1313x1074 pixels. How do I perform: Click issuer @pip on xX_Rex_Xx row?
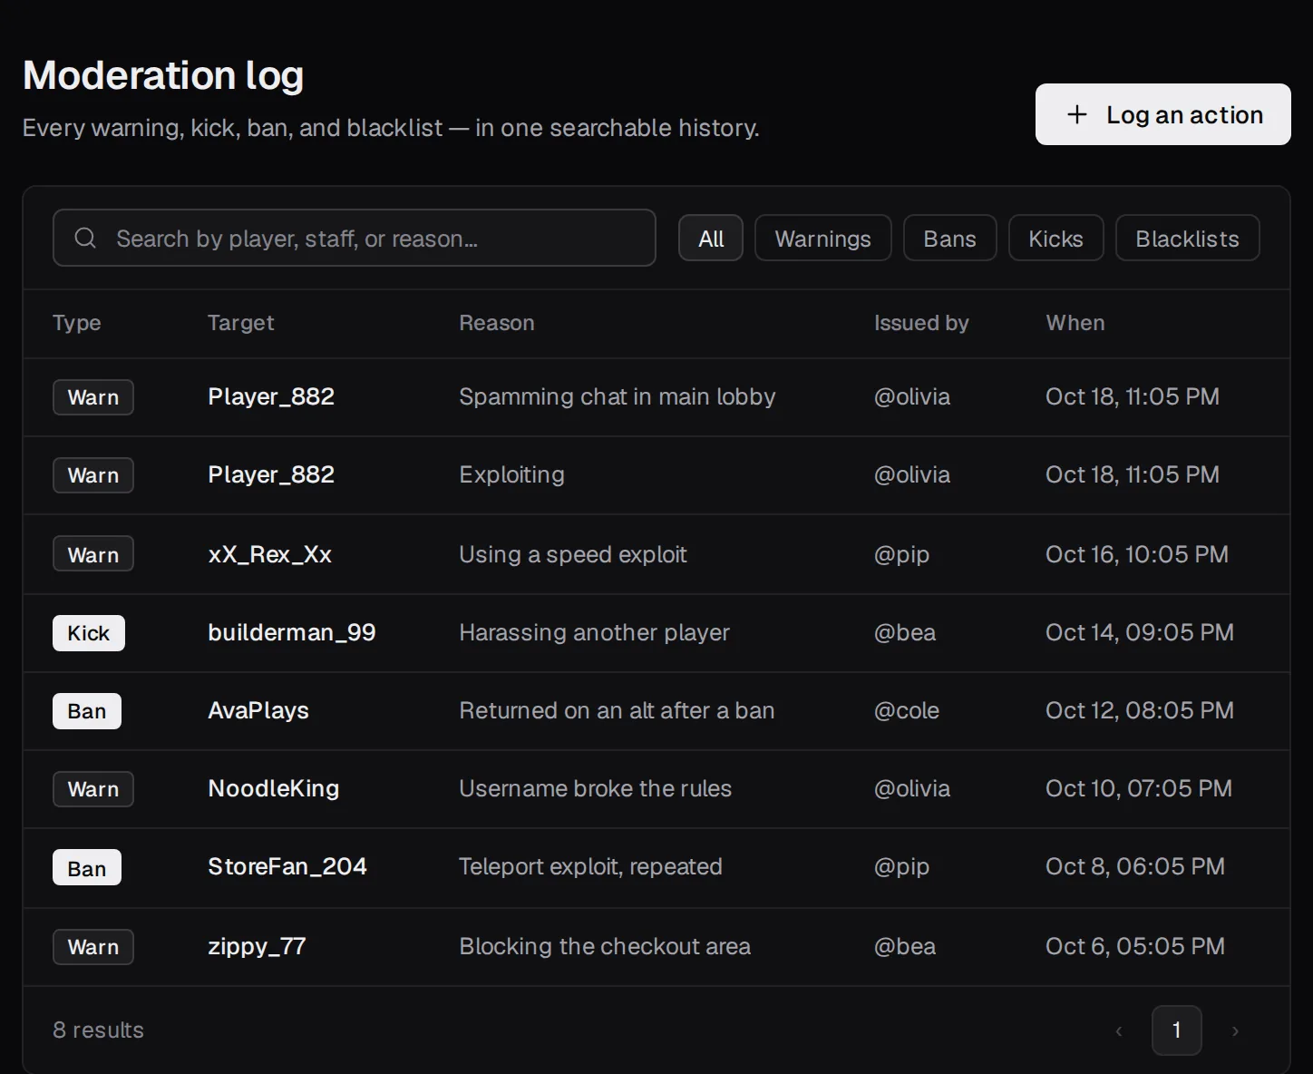901,554
